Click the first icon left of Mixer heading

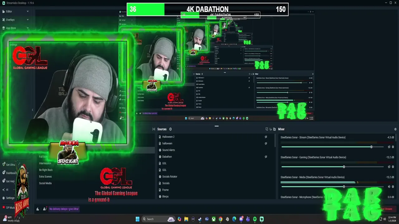(267, 129)
